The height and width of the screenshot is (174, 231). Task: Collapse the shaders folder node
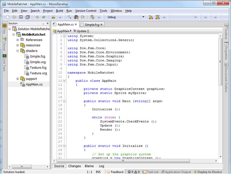[x=18, y=51]
